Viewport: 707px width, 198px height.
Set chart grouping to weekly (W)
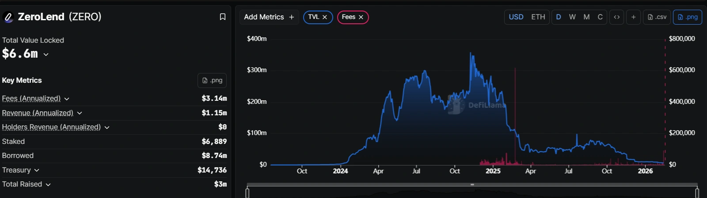click(x=572, y=17)
